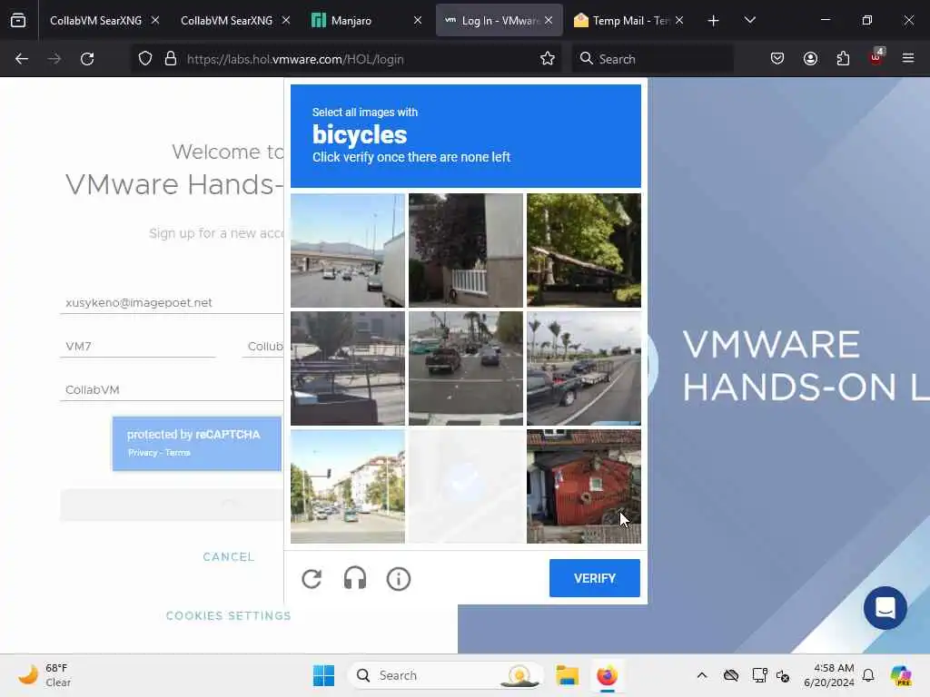Image resolution: width=930 pixels, height=697 pixels.
Task: Click the Firefox taskbar icon
Action: 607,675
